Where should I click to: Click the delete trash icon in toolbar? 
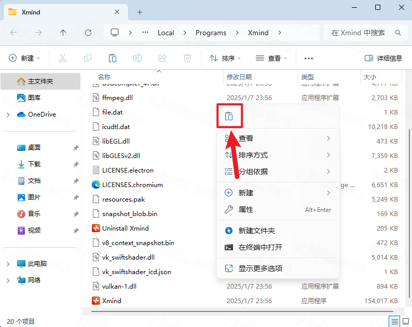(187, 58)
